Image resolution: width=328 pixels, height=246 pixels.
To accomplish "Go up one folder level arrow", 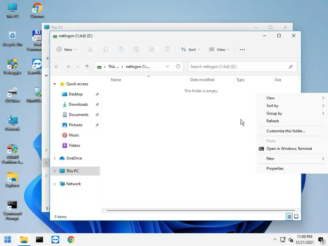I will pos(87,67).
